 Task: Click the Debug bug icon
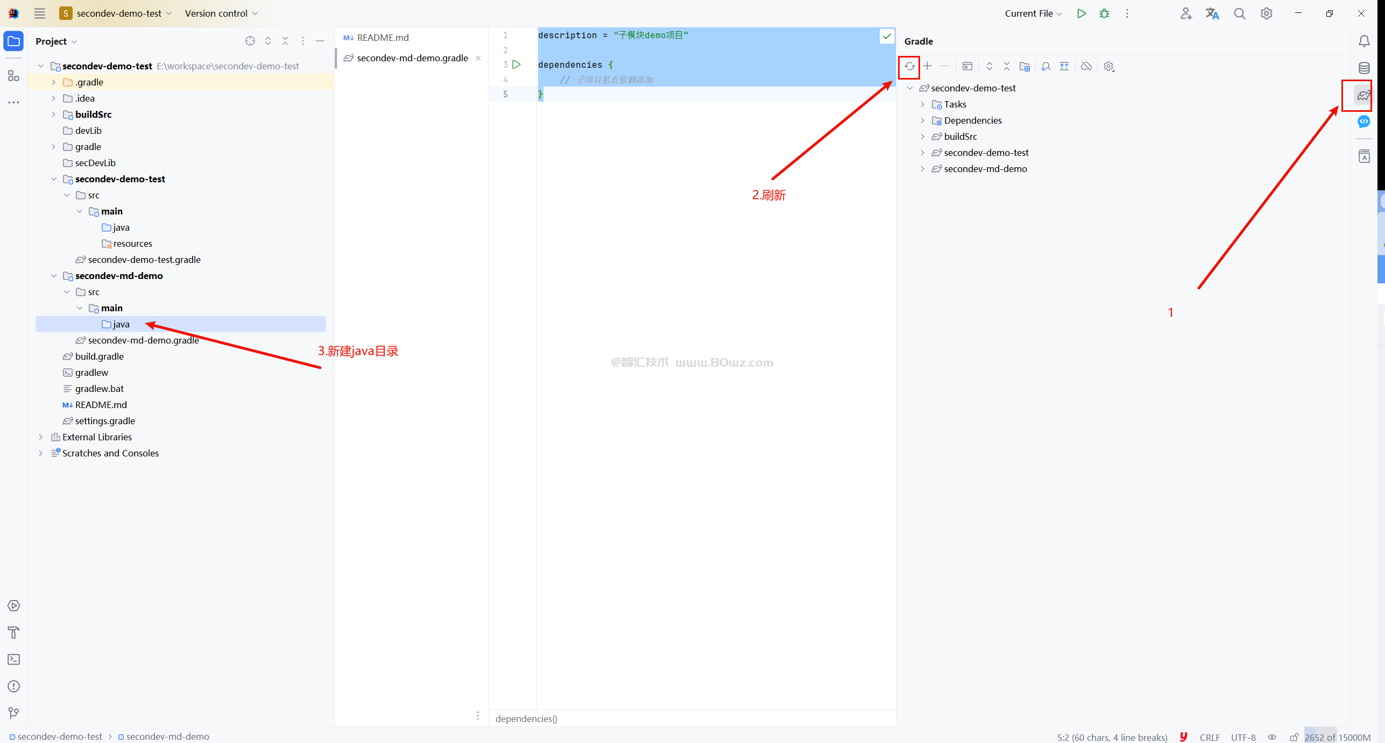(1104, 13)
